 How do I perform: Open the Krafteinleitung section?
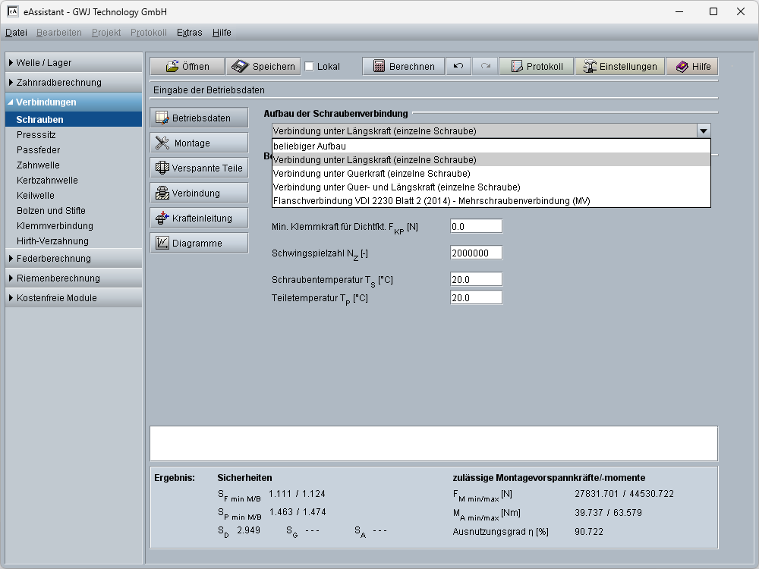click(199, 218)
